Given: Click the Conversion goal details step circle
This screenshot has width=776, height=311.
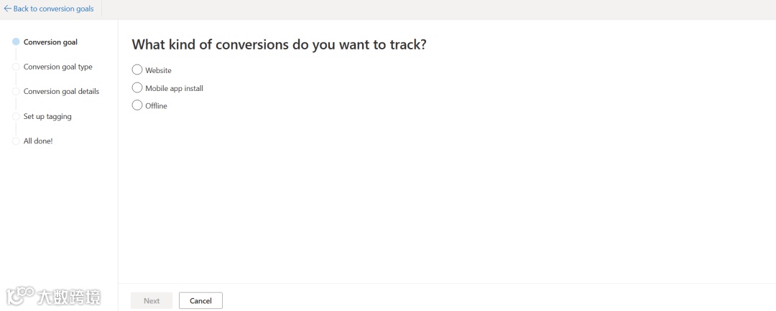Looking at the screenshot, I should 16,92.
